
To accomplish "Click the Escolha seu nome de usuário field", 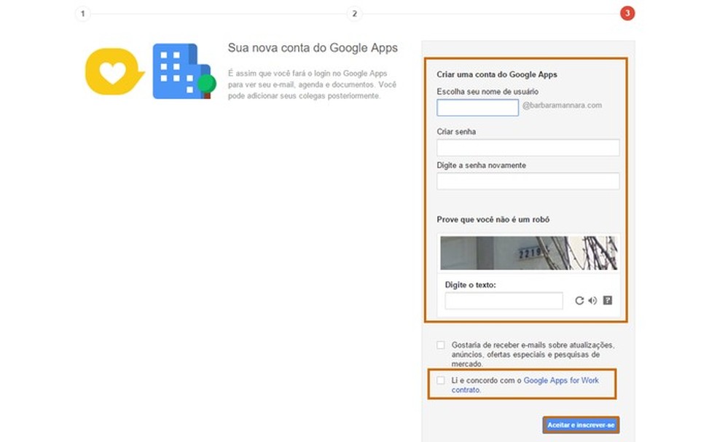I will coord(477,107).
